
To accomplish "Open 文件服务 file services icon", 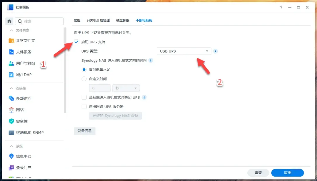I will pyautogui.click(x=11, y=52).
